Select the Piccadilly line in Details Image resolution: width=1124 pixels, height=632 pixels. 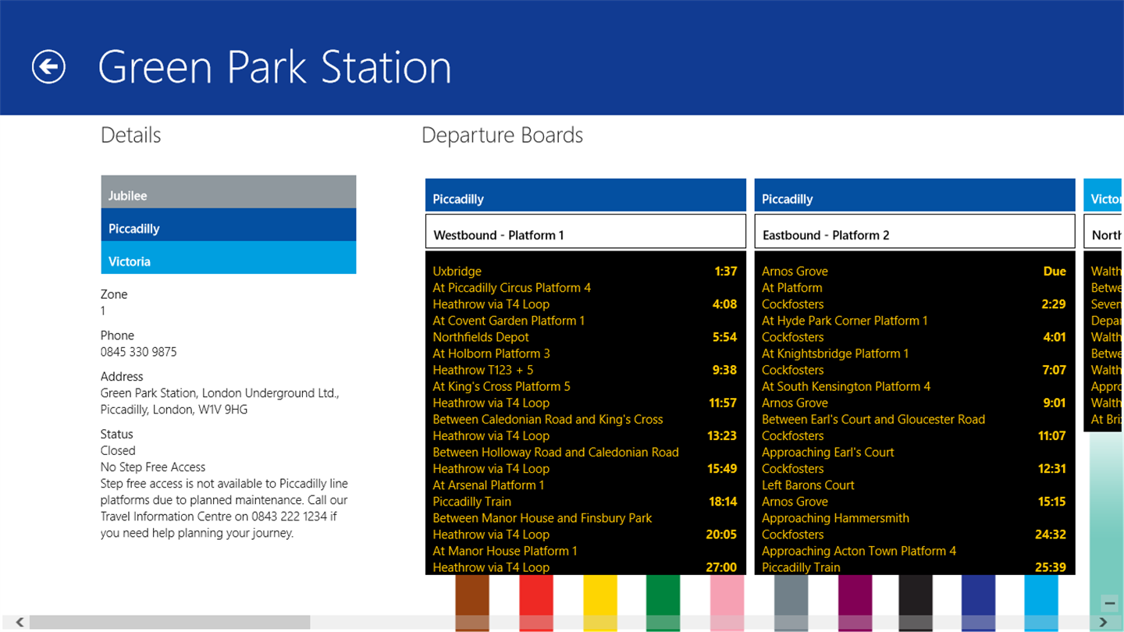(x=229, y=225)
